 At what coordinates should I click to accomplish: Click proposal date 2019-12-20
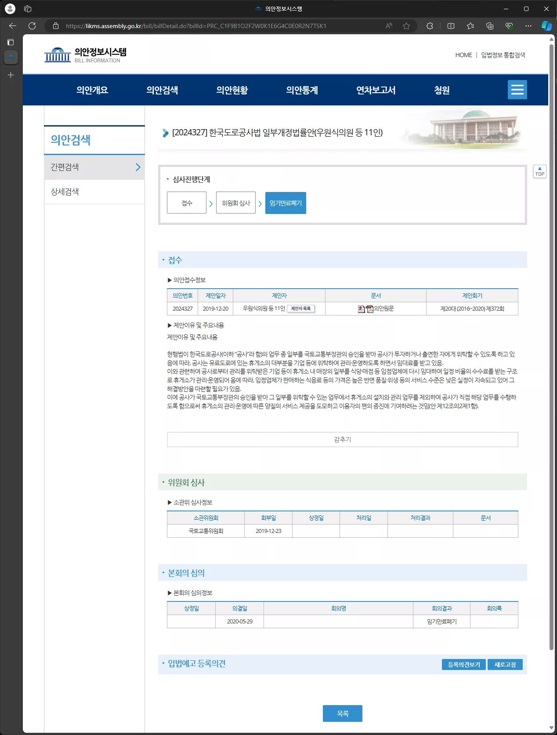[215, 309]
